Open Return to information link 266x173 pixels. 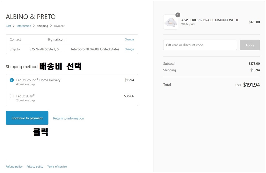68,118
